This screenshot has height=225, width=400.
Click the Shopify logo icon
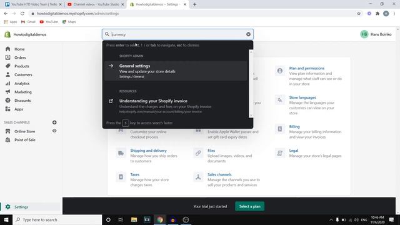point(7,34)
